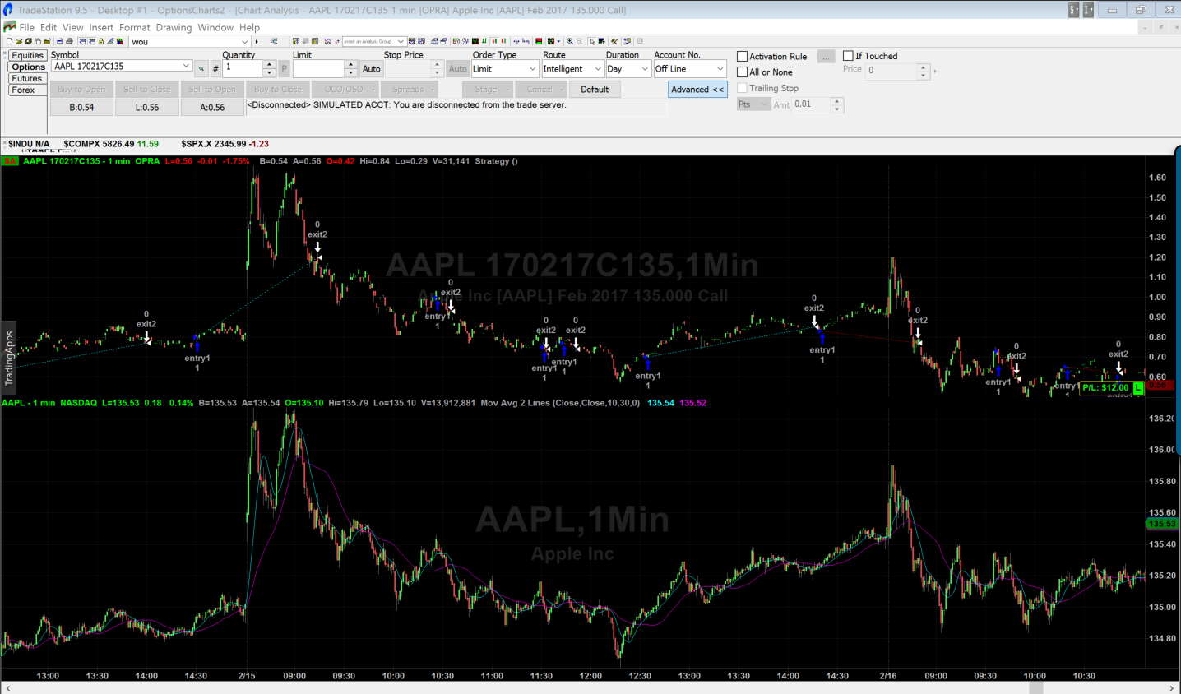This screenshot has height=694, width=1181.
Task: Switch to the Futures tab
Action: pyautogui.click(x=27, y=79)
